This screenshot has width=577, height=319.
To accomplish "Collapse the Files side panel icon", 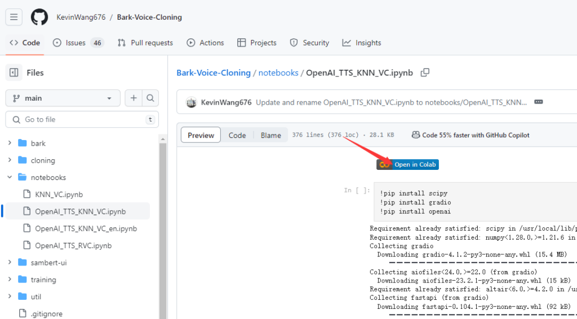I will tap(14, 73).
